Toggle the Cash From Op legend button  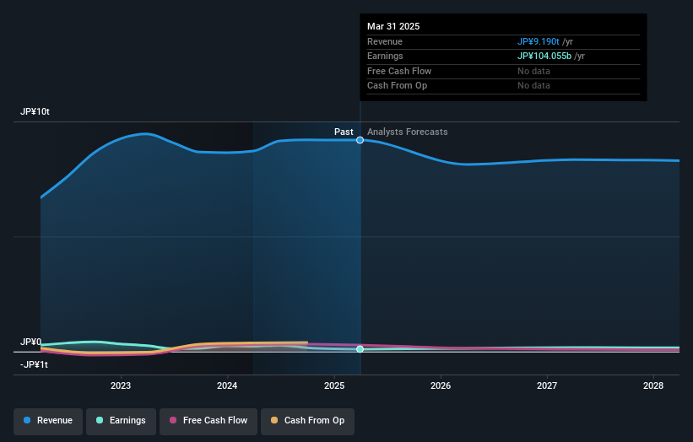tap(307, 421)
